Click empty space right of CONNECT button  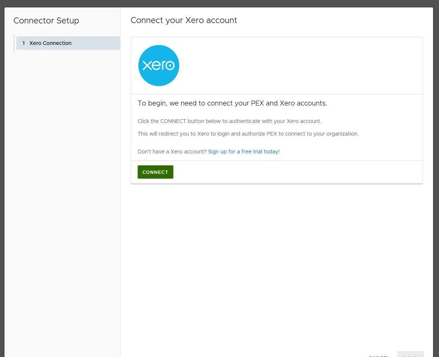(x=298, y=172)
